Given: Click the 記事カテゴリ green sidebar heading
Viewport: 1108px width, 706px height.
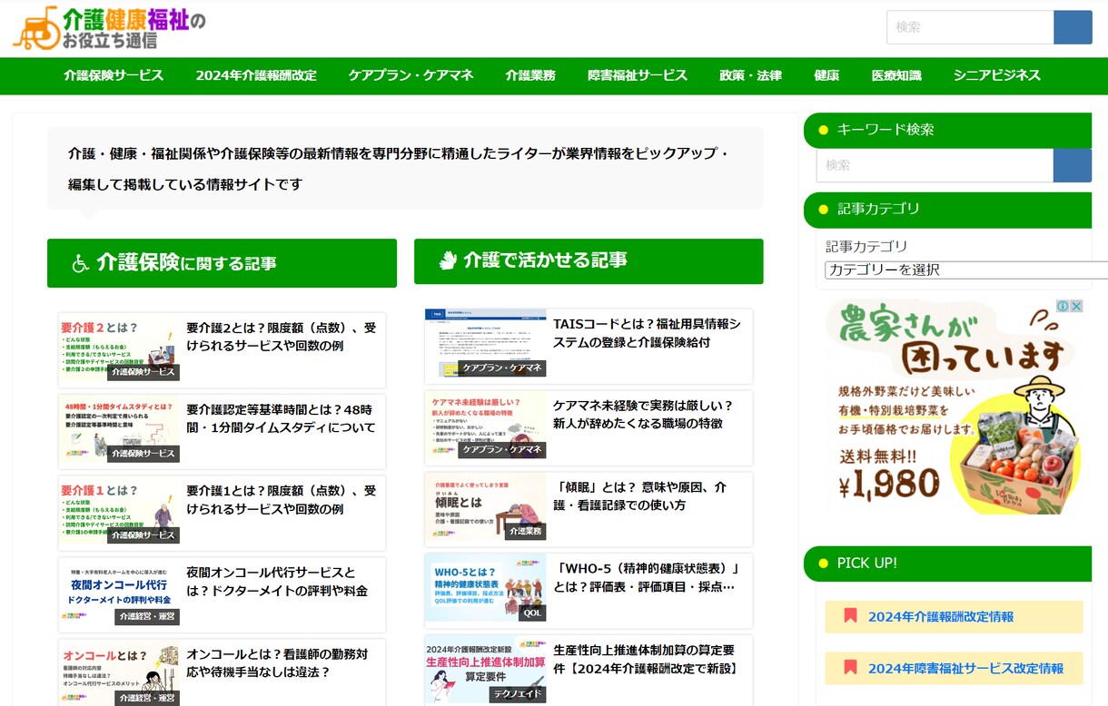Looking at the screenshot, I should 947,210.
